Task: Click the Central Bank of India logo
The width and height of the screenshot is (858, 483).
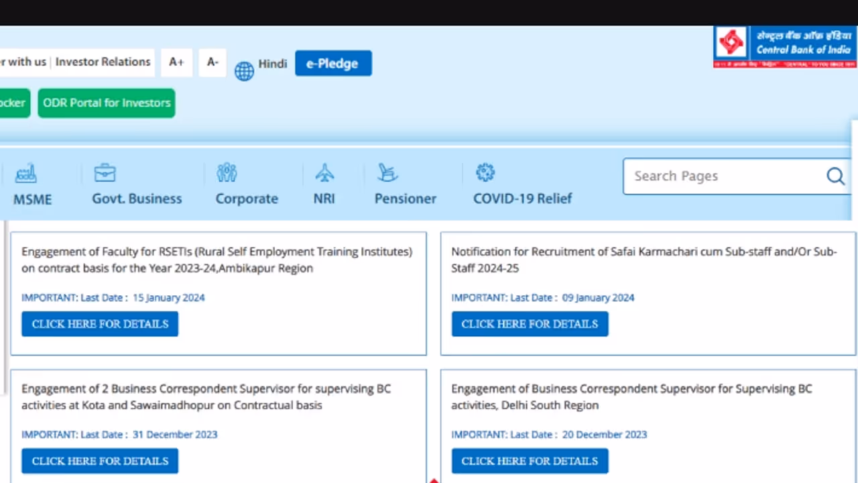Action: click(783, 47)
